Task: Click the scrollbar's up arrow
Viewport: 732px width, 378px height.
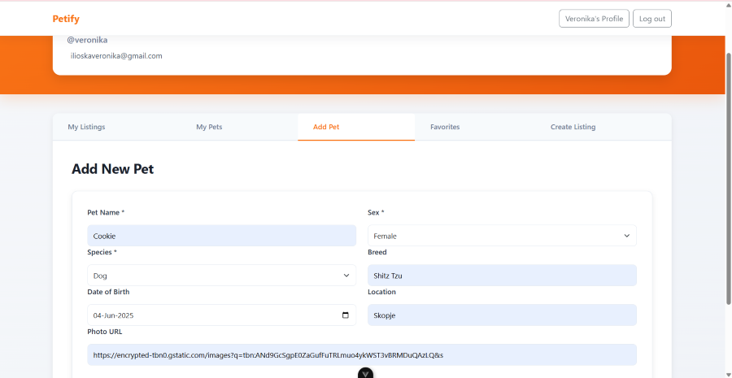Action: pyautogui.click(x=727, y=5)
